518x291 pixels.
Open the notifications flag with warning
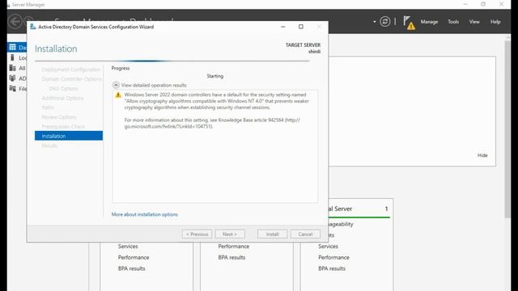point(409,23)
